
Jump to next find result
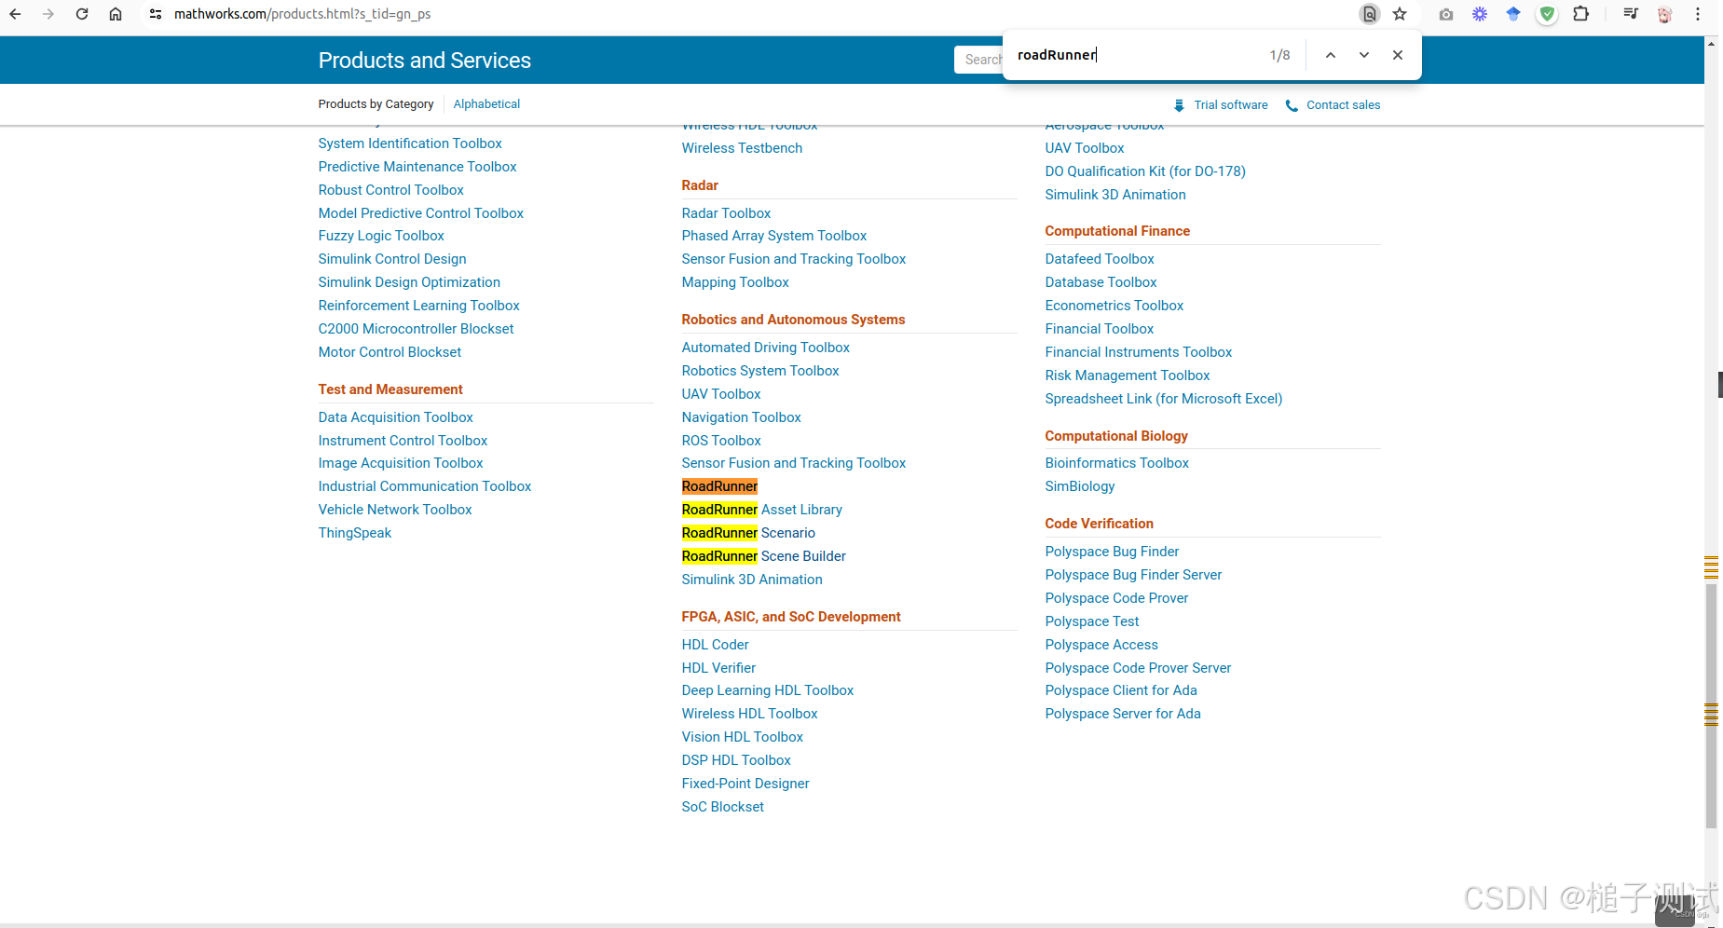tap(1364, 55)
